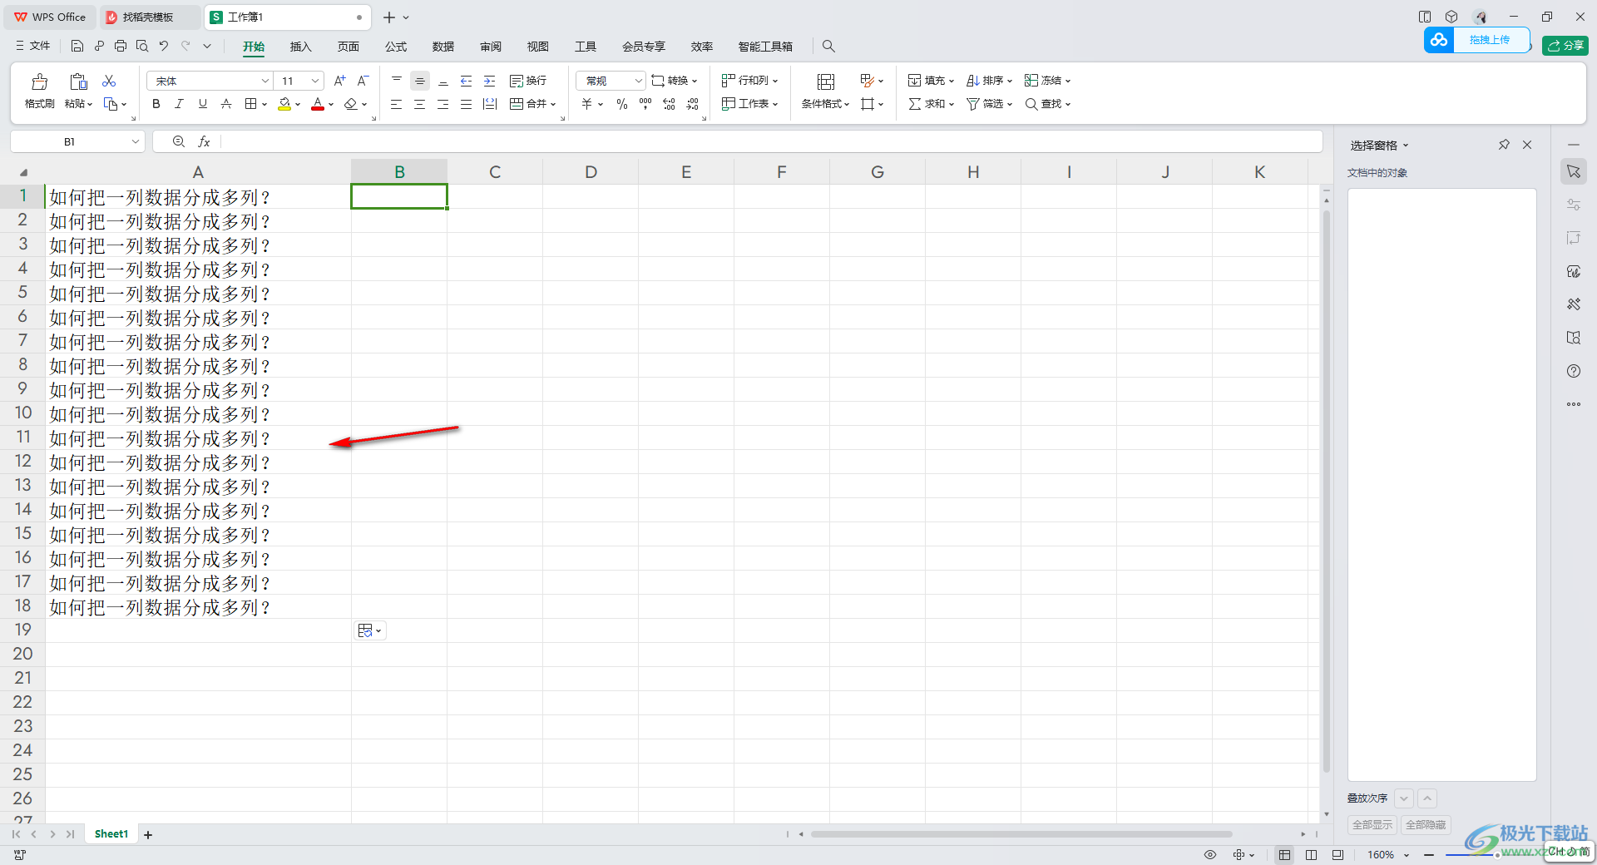The height and width of the screenshot is (865, 1597).
Task: Click the green Share (分享) button
Action: click(x=1565, y=46)
